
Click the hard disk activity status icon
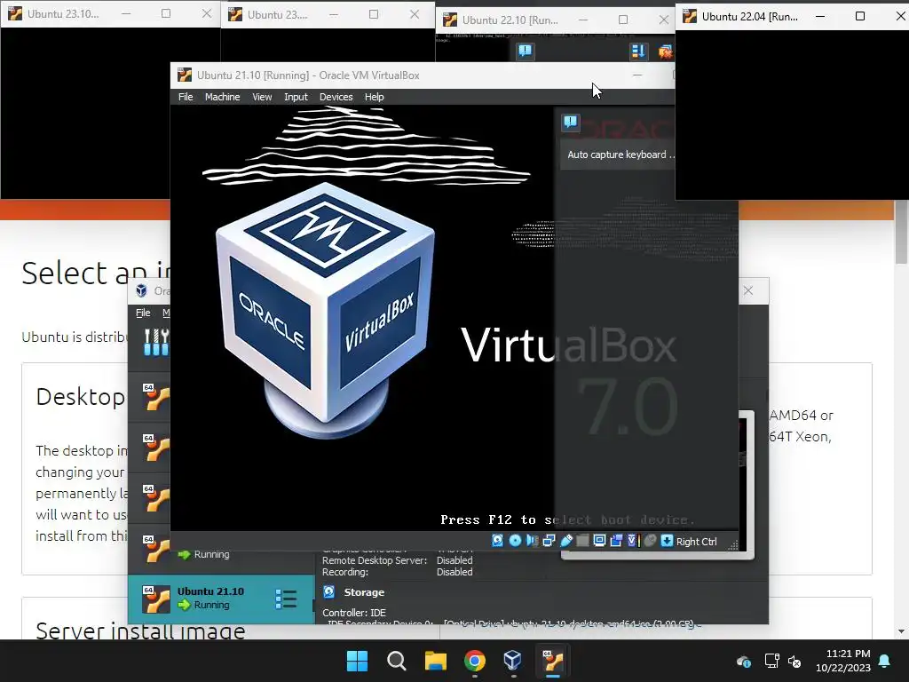click(x=497, y=541)
